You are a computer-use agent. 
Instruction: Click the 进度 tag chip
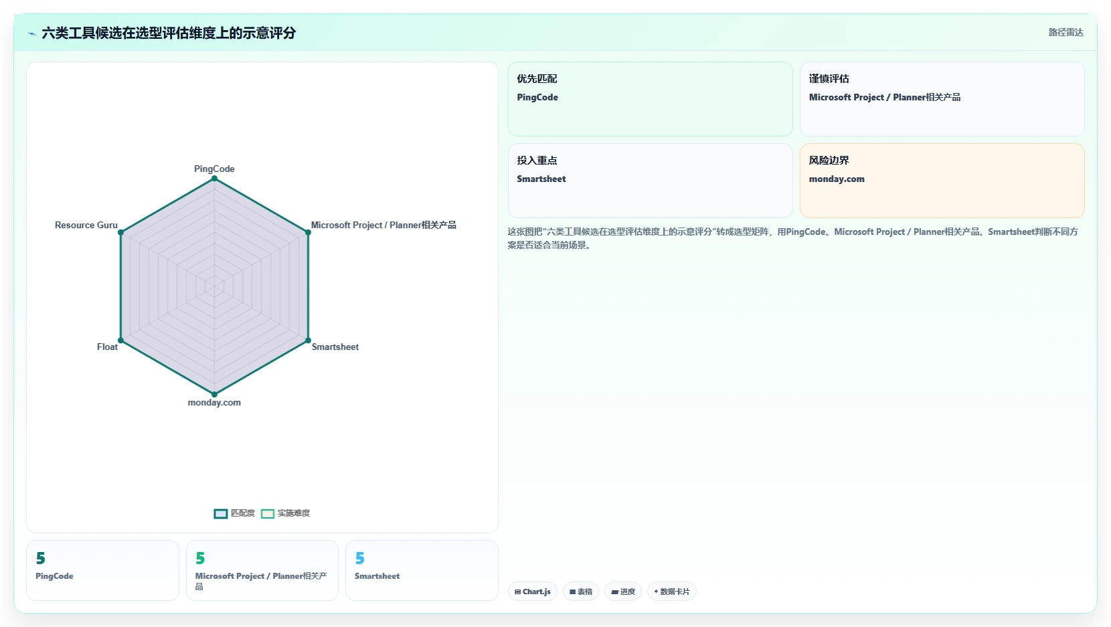(623, 592)
